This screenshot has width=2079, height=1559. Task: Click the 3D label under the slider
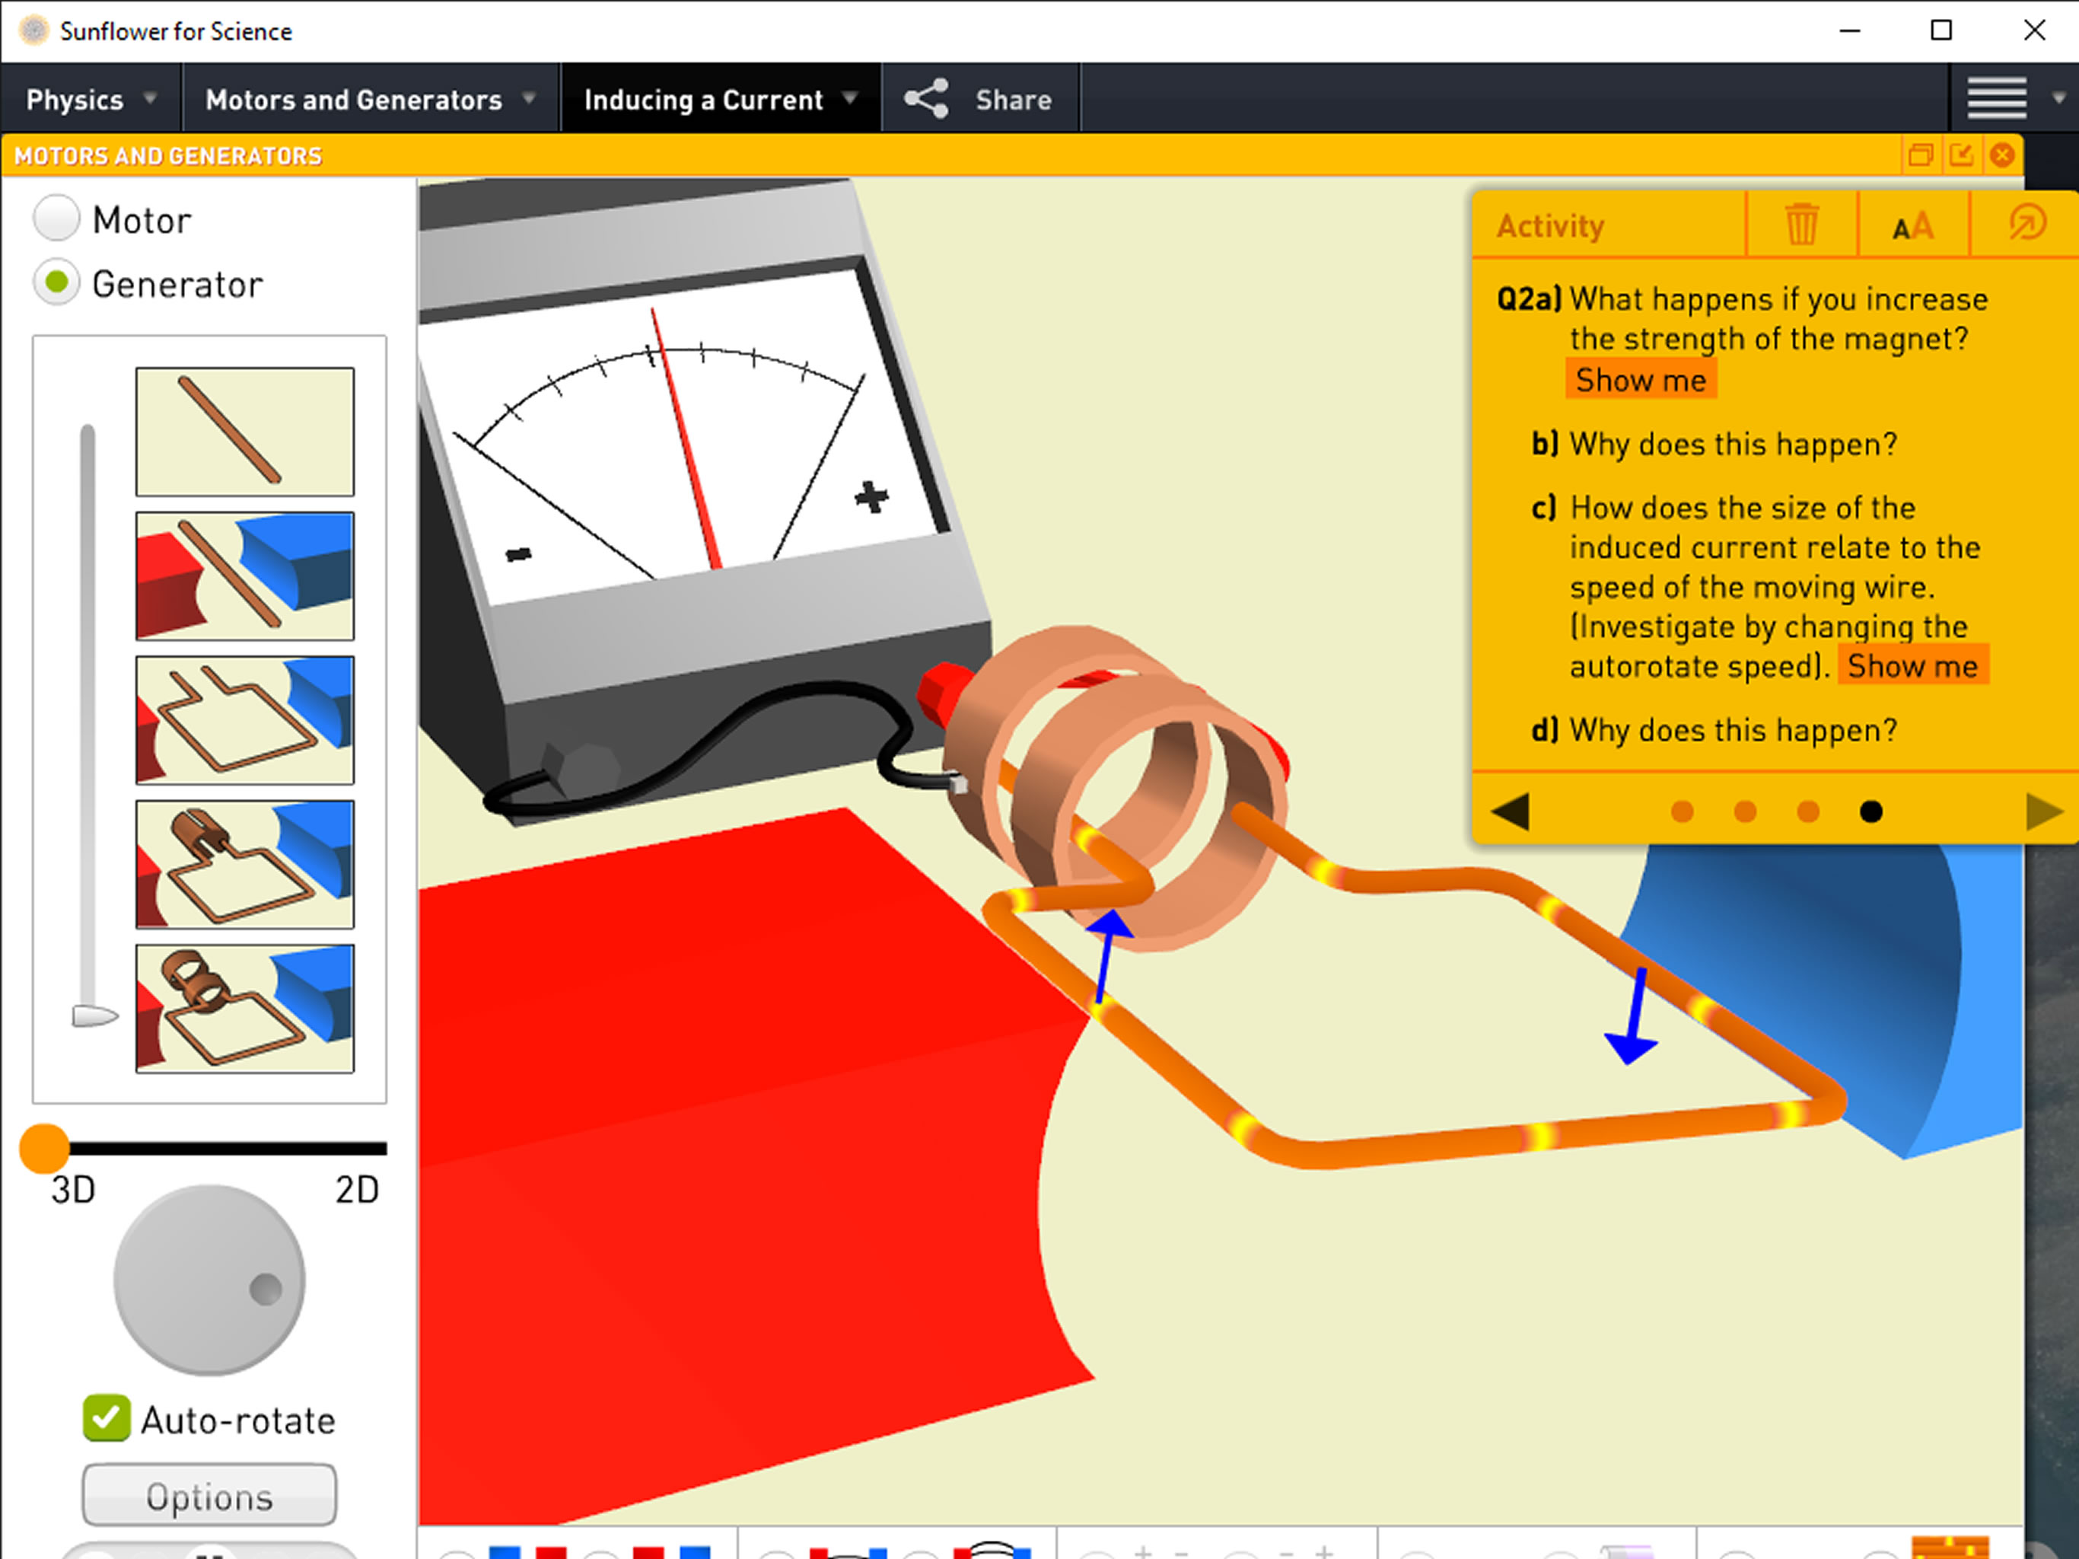(73, 1190)
